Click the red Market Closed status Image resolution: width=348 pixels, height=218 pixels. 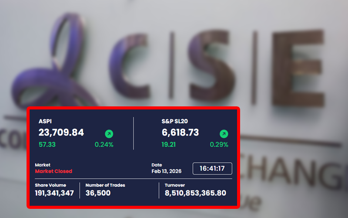point(54,171)
